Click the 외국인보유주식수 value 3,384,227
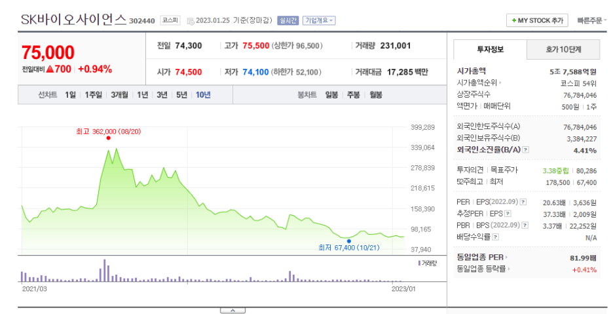613x314 pixels. 582,138
